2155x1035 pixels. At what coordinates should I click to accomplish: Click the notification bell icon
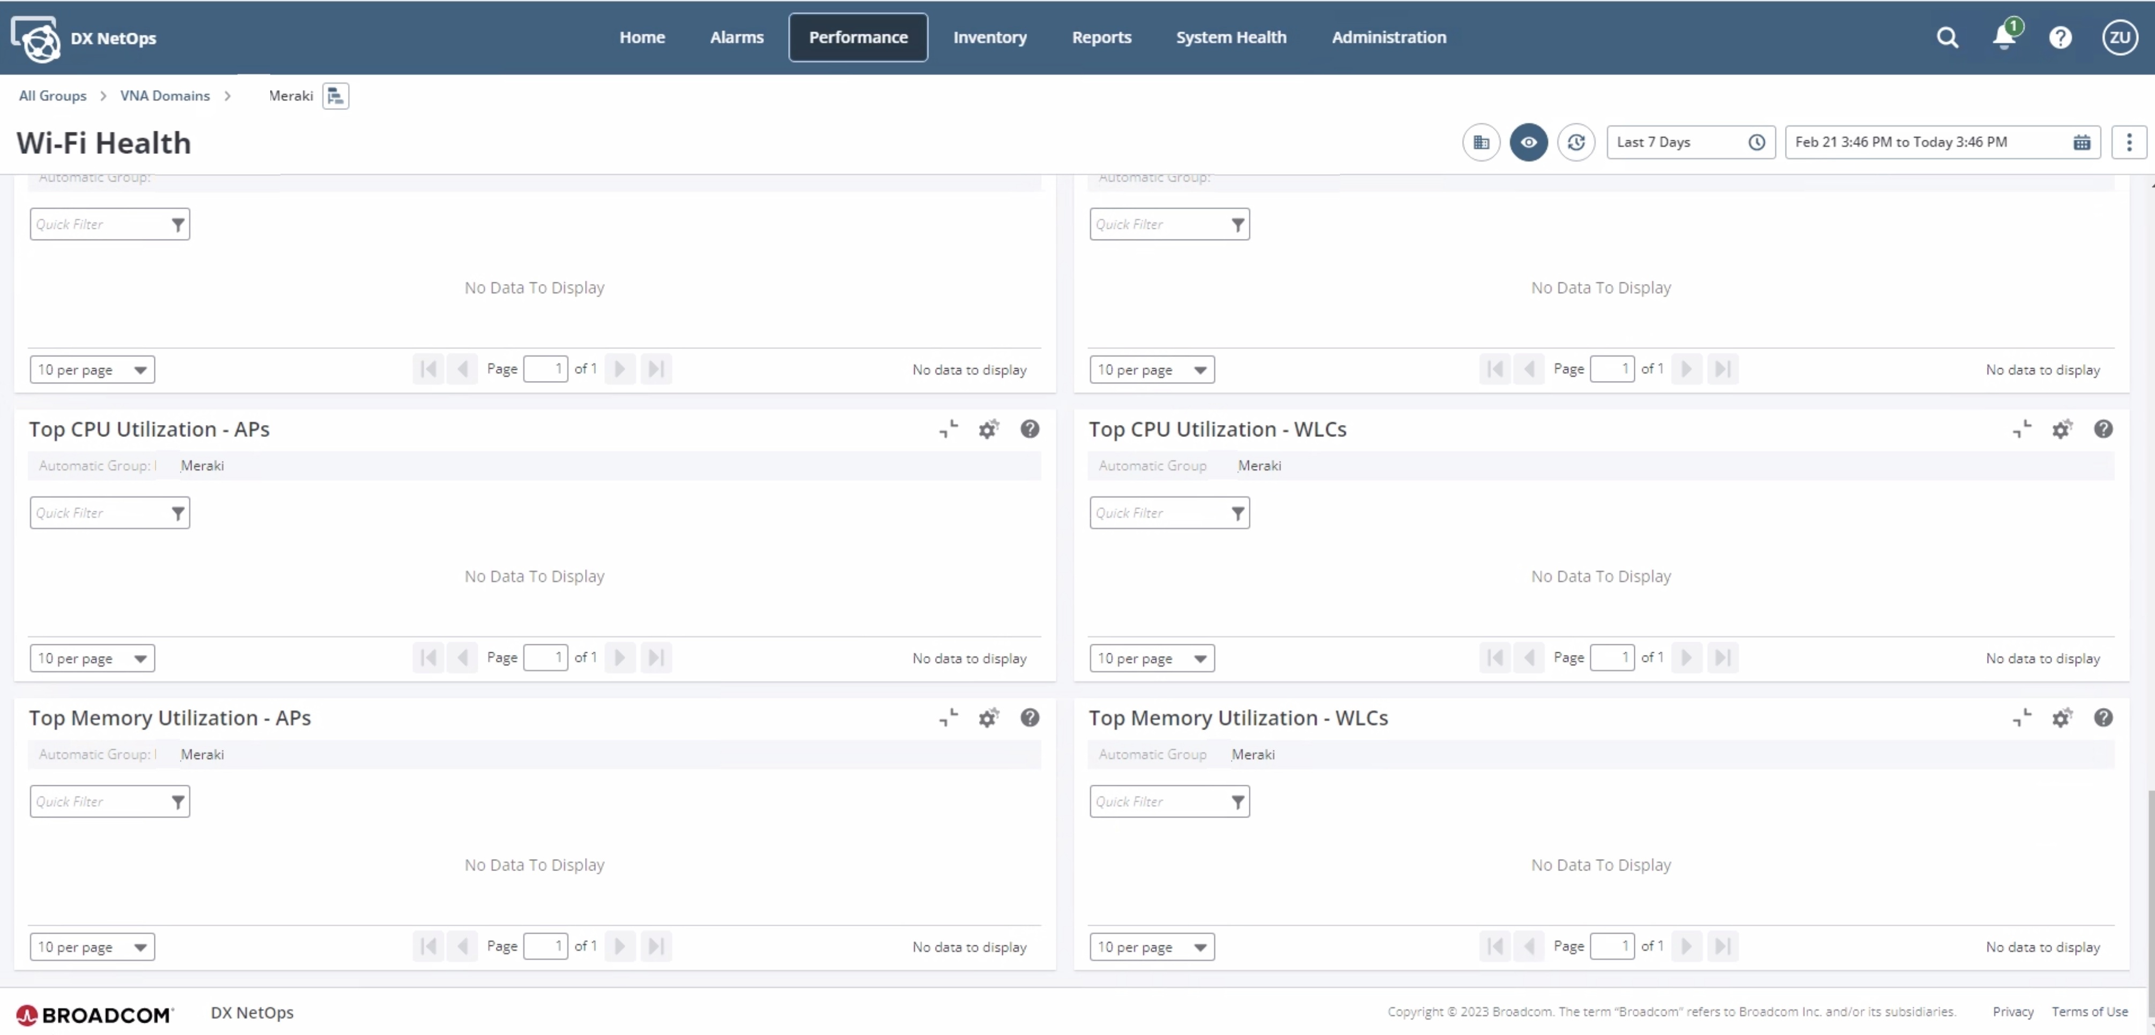click(2004, 38)
